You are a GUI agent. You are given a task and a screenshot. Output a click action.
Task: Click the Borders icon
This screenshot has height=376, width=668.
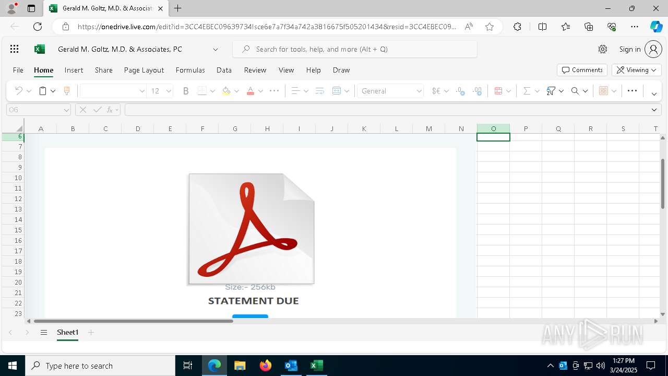point(202,91)
